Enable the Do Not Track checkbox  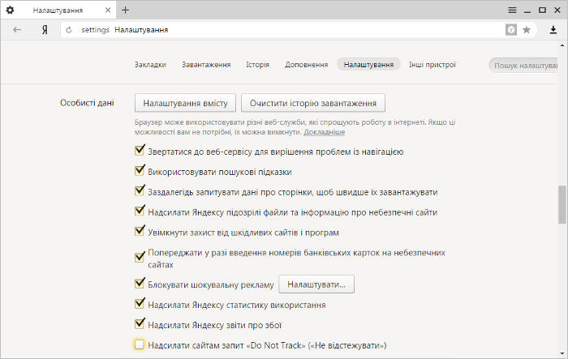pos(139,344)
